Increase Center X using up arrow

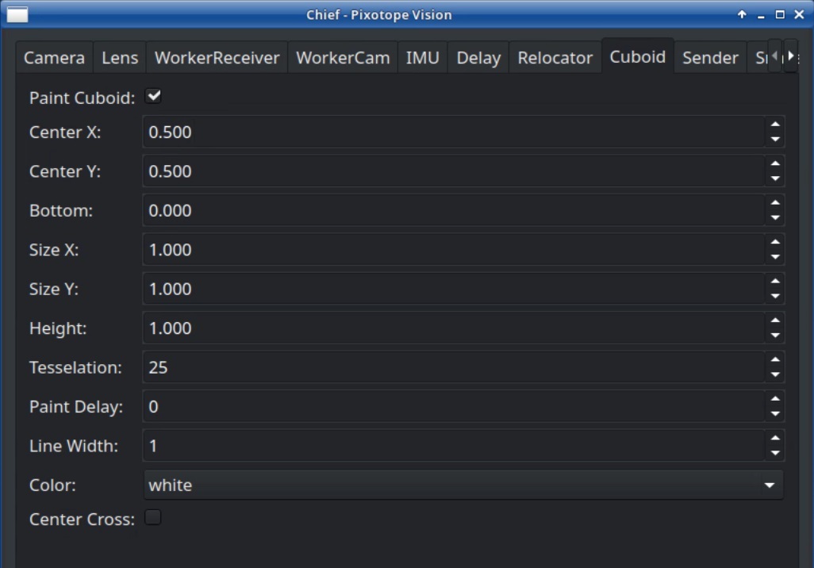point(775,125)
